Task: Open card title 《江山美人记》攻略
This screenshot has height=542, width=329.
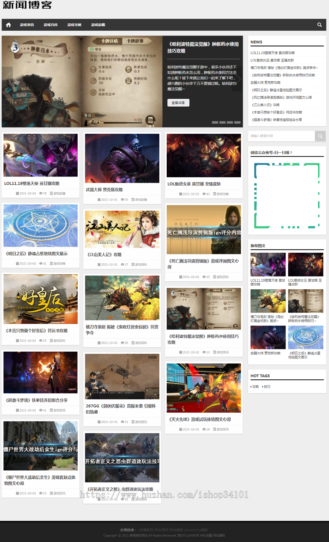Action: [104, 255]
